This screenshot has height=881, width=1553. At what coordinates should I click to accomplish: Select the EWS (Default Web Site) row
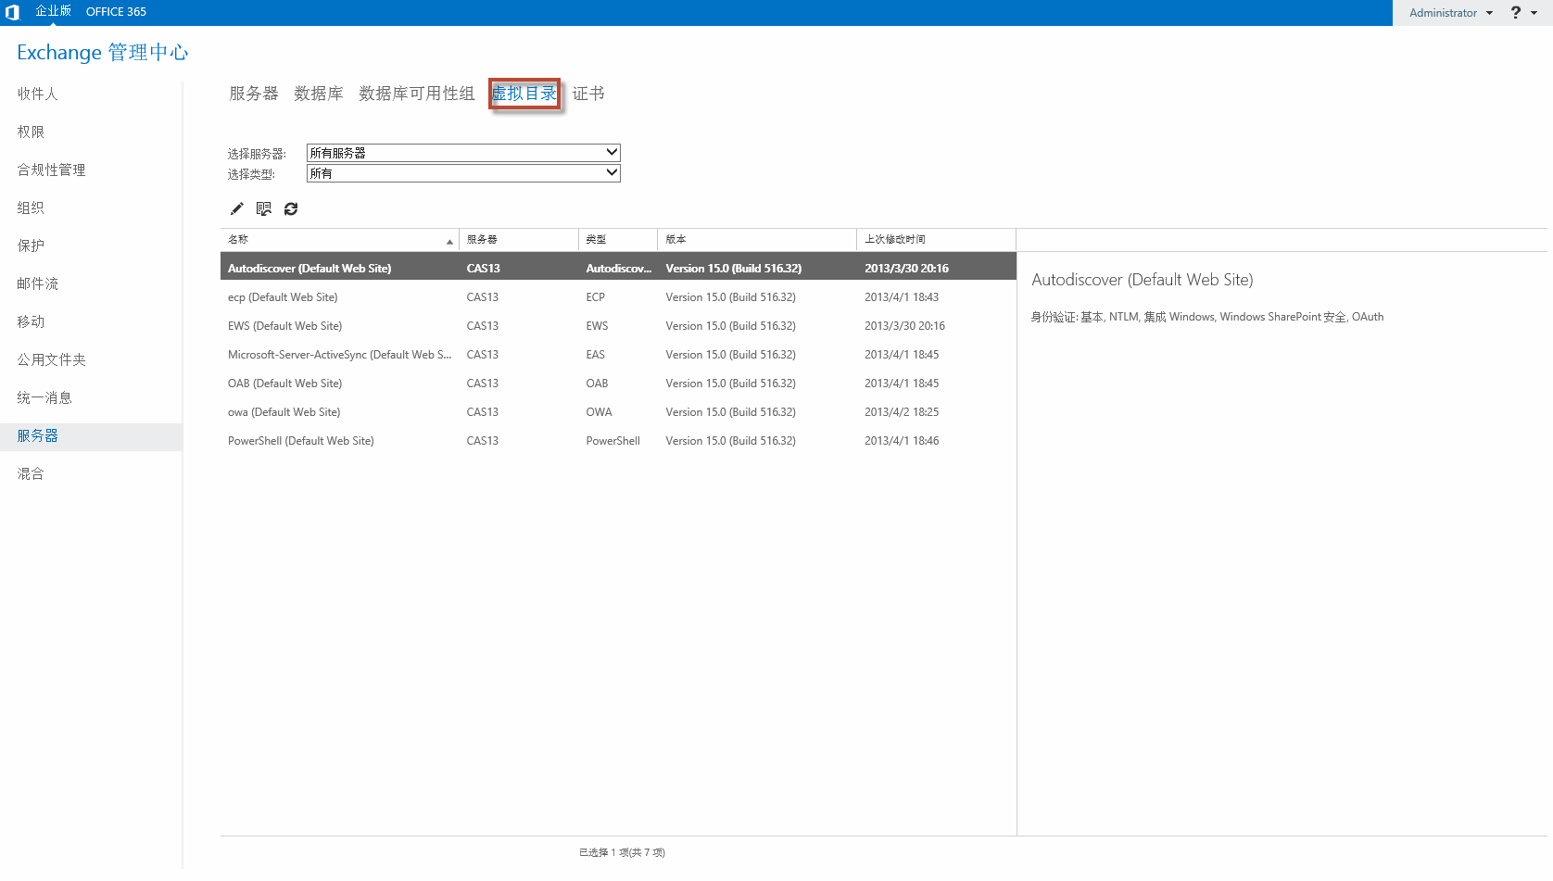tap(284, 326)
